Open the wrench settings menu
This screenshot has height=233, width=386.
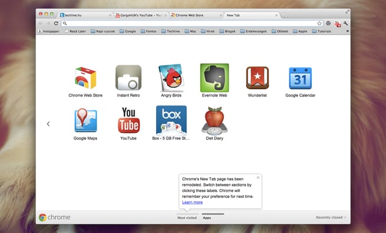coord(346,24)
